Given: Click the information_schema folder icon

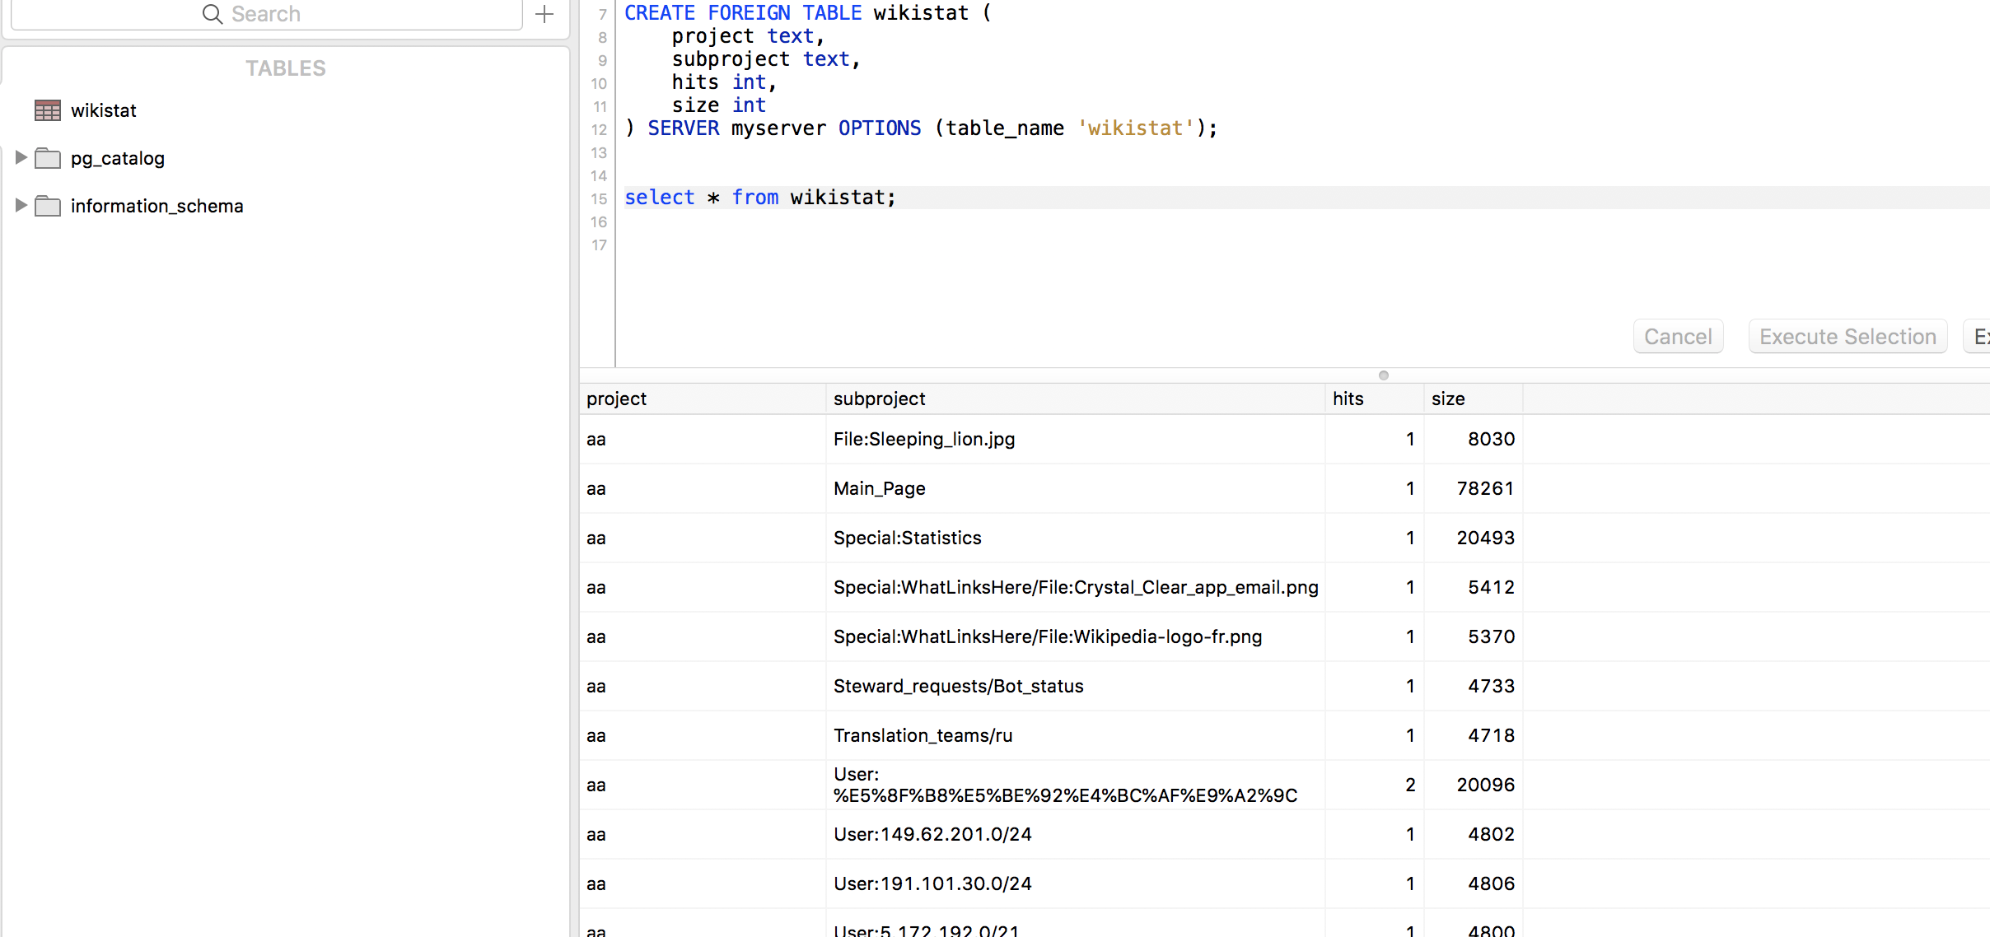Looking at the screenshot, I should [x=51, y=205].
